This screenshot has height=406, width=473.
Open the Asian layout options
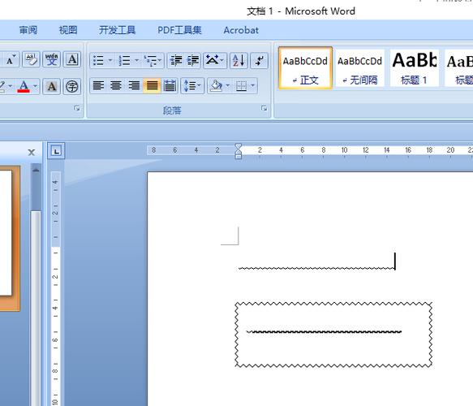click(x=215, y=60)
